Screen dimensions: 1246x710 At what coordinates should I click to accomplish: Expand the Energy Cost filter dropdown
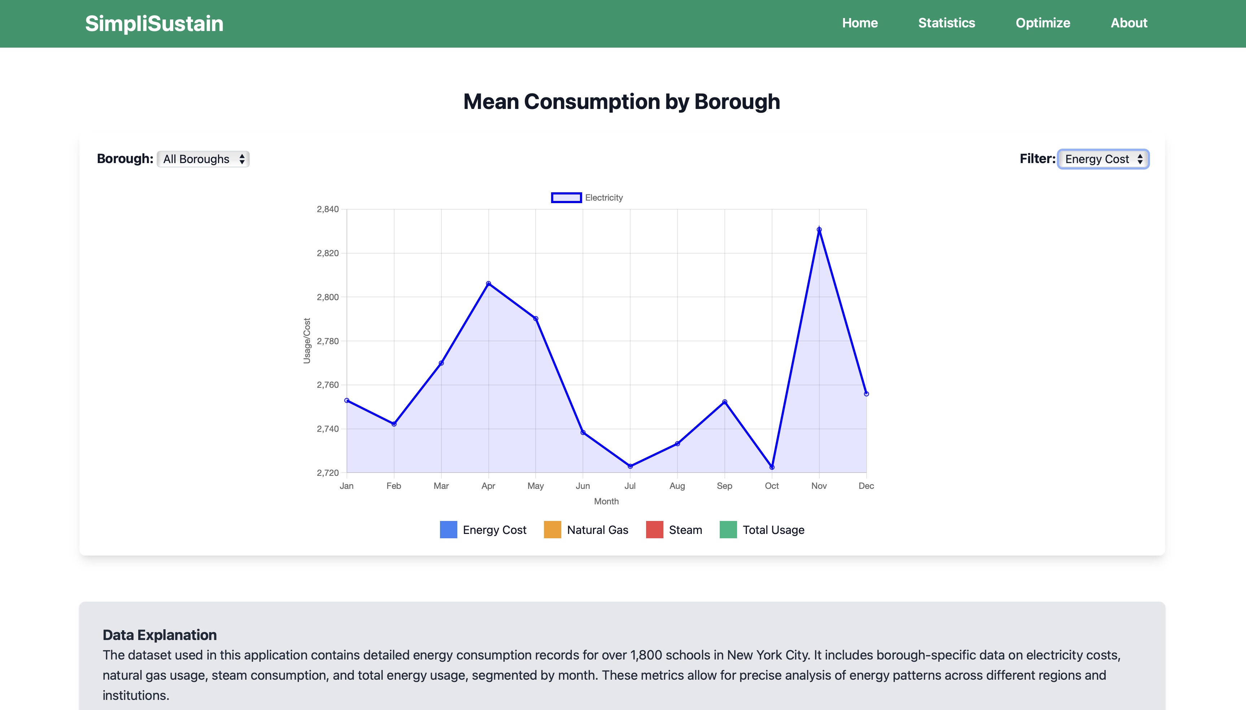(x=1103, y=159)
